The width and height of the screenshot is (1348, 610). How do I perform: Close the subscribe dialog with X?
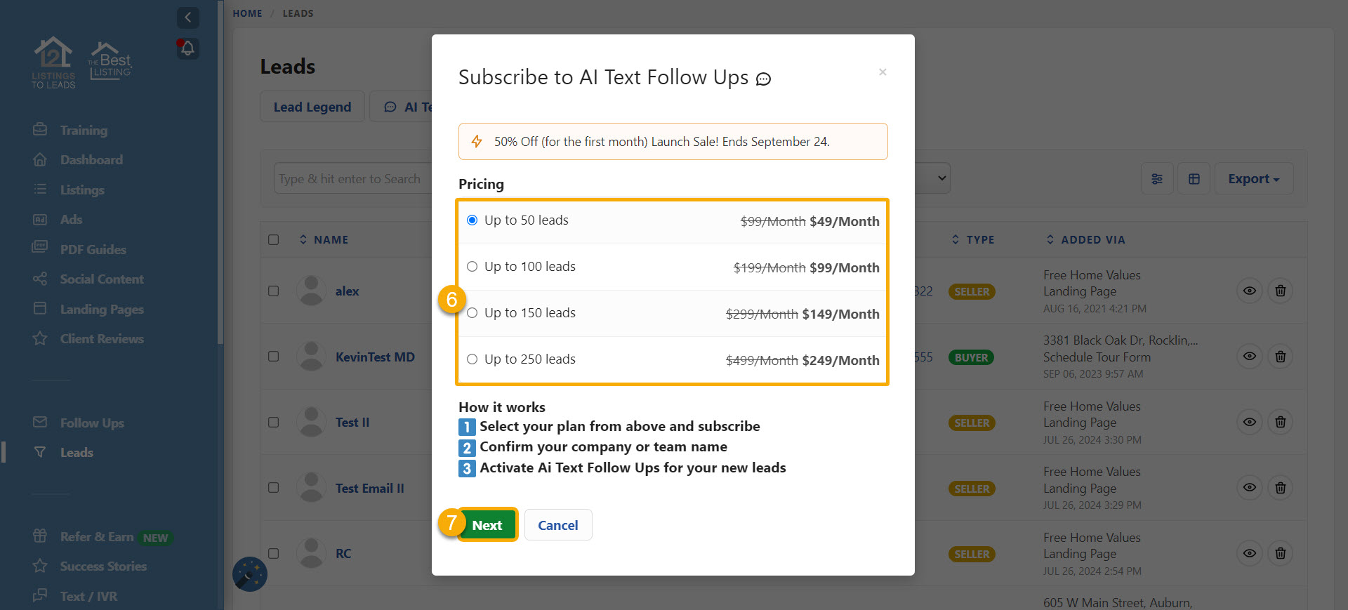(883, 72)
